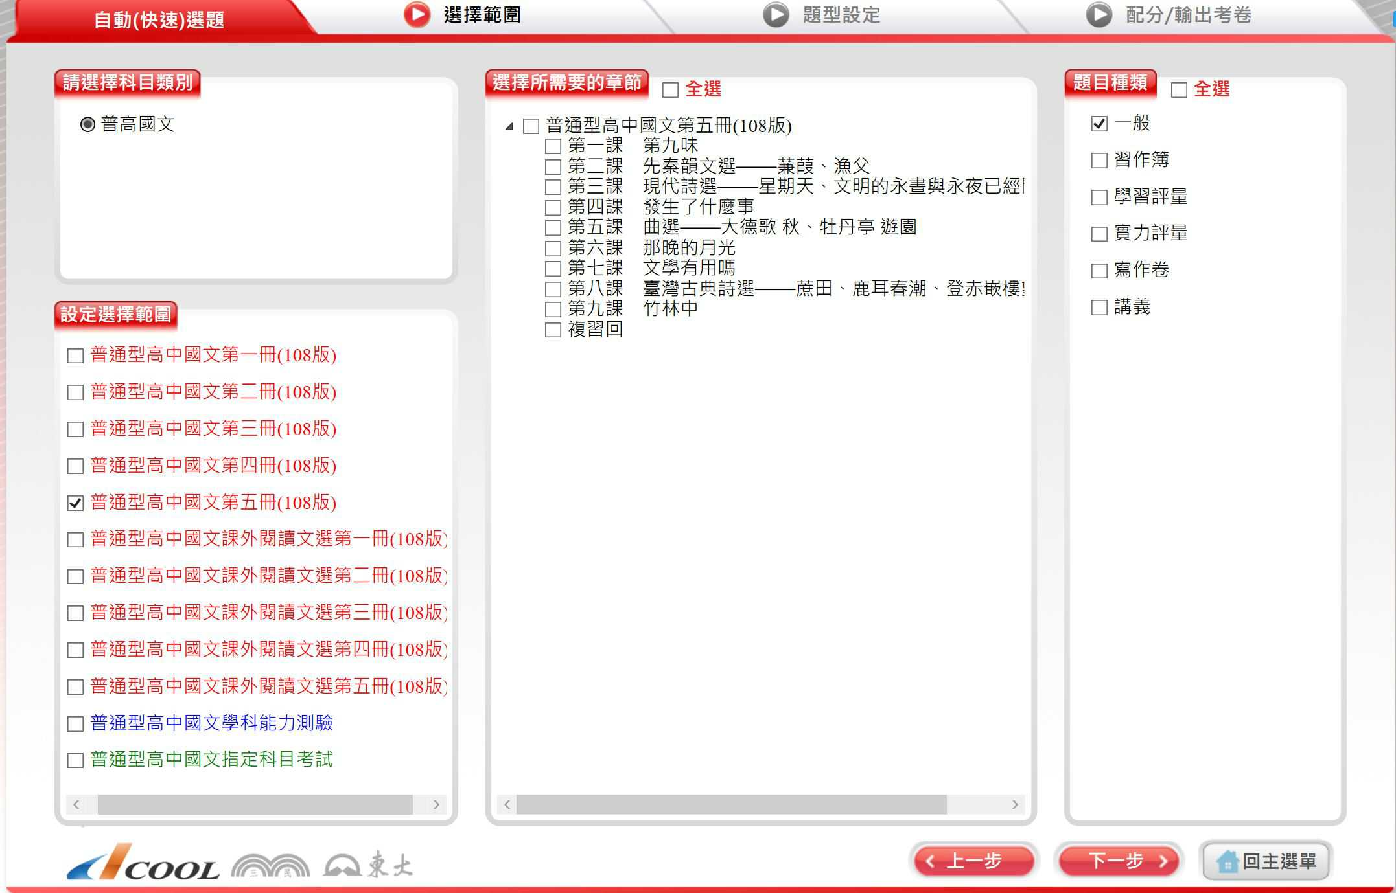
Task: Click the play icon beside 配分/輸出考卷
Action: pos(1099,15)
